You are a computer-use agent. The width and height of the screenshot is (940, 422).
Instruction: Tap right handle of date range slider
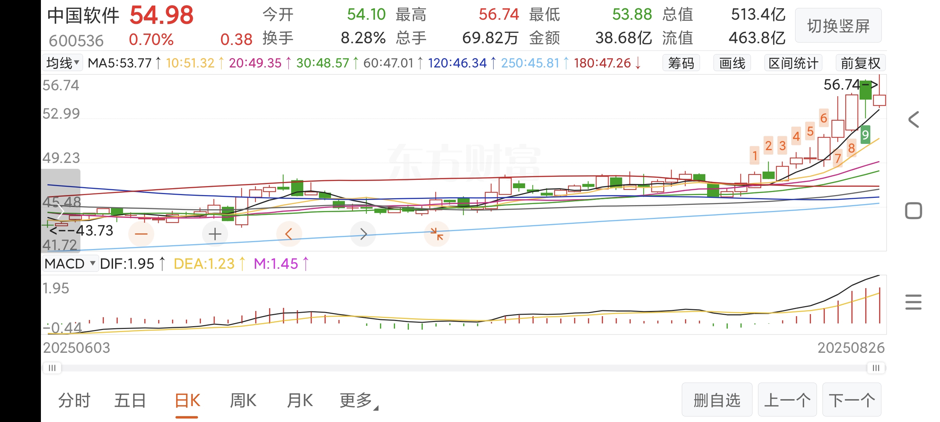876,368
